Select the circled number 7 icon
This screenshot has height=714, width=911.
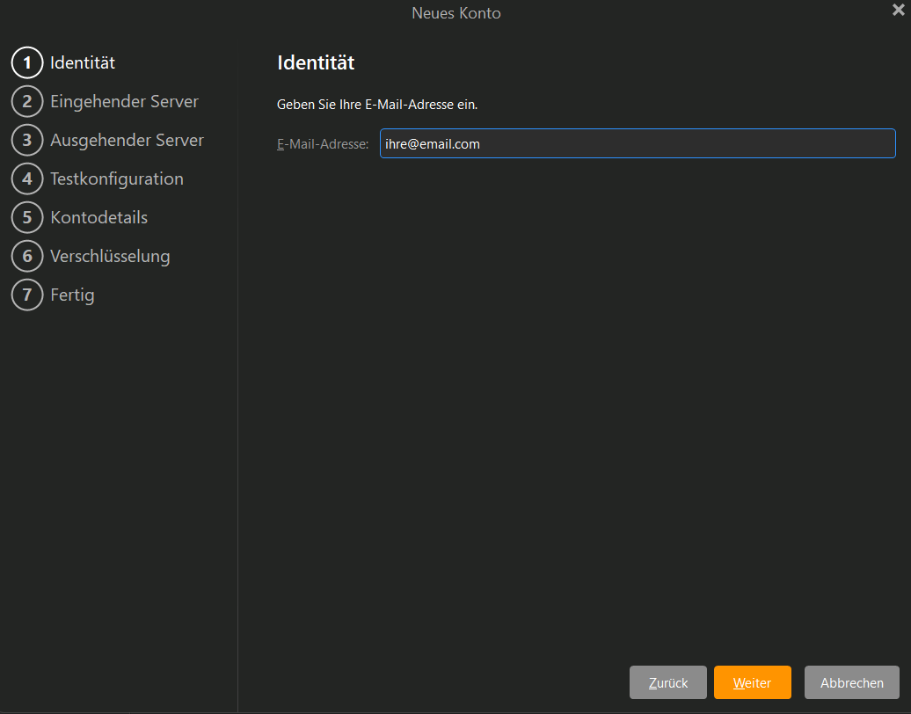coord(27,295)
